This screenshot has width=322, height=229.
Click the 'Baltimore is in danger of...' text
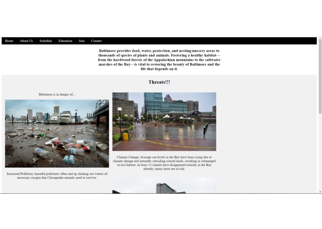click(x=57, y=95)
